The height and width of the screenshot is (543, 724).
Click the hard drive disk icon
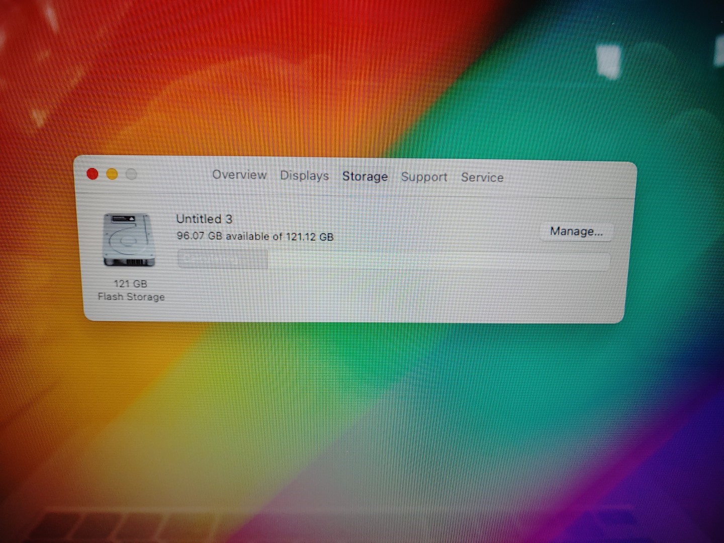pos(129,240)
